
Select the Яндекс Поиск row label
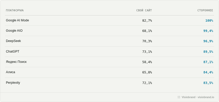click(16, 62)
